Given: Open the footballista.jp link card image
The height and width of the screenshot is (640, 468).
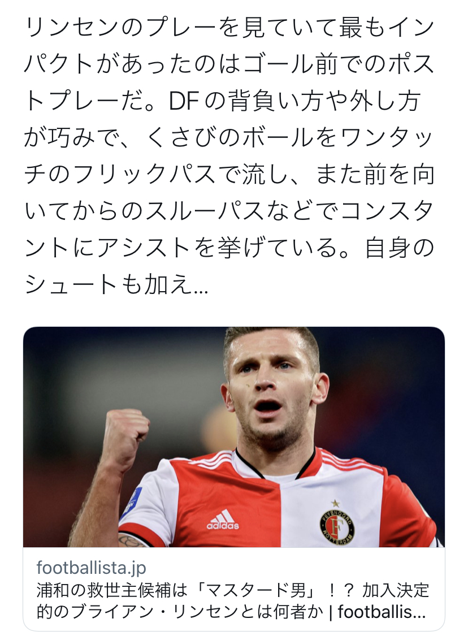Looking at the screenshot, I should tap(234, 436).
